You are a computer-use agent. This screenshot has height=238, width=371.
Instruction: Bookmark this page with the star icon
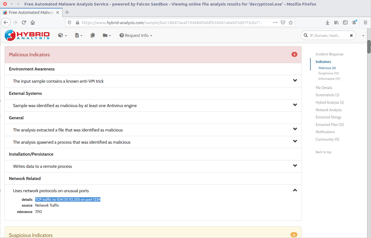pyautogui.click(x=290, y=23)
